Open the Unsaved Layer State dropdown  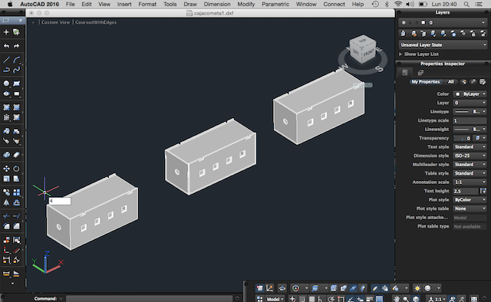pos(443,44)
